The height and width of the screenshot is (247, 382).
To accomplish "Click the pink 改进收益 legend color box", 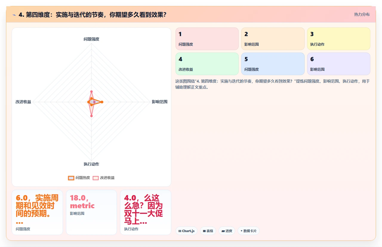I will pyautogui.click(x=95, y=178).
